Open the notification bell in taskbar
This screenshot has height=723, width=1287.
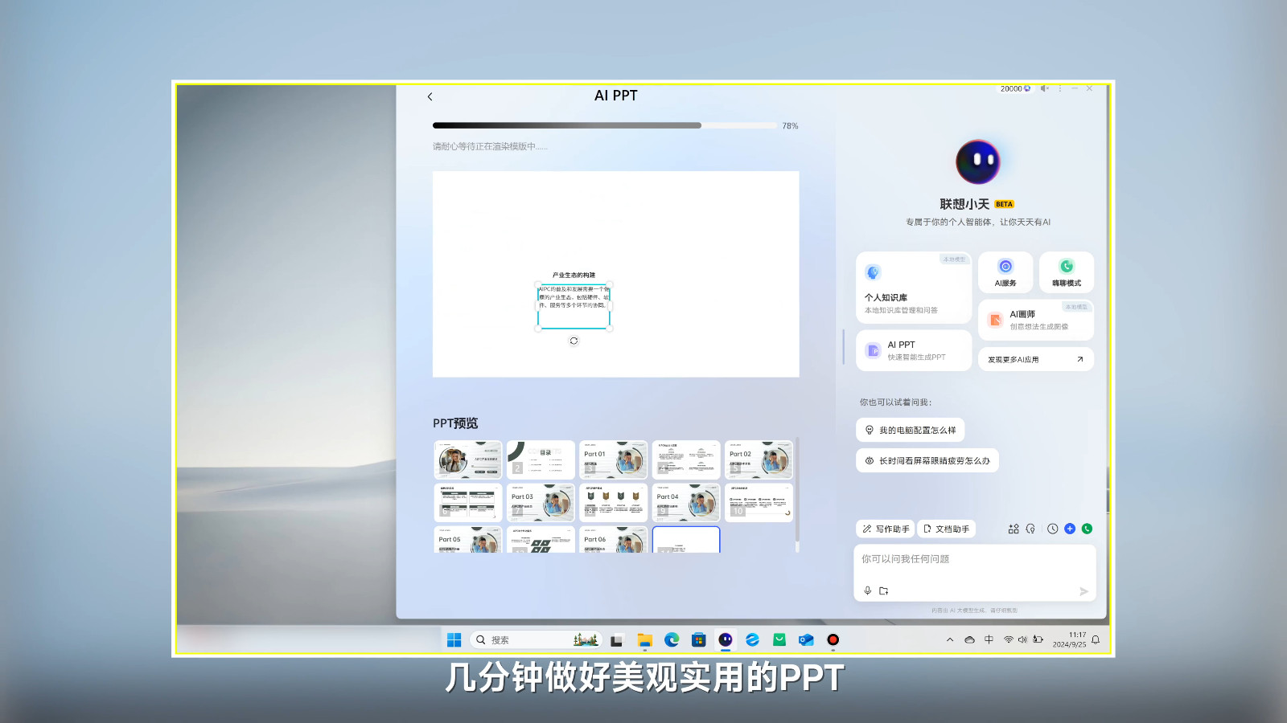[1096, 639]
